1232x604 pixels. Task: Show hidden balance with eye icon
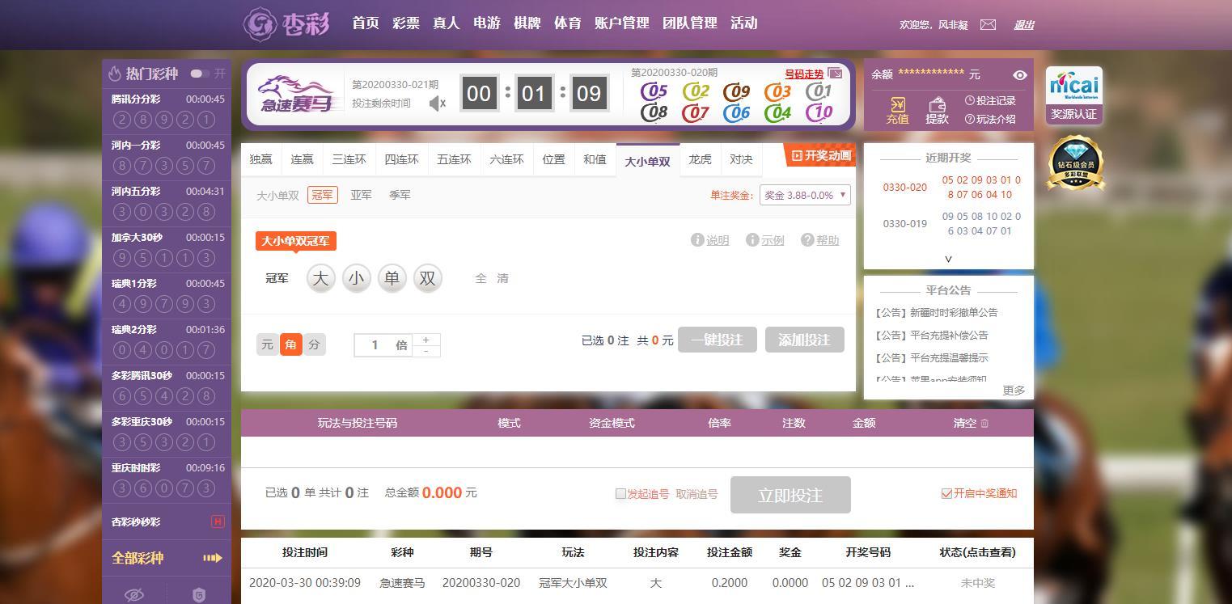tap(1019, 75)
